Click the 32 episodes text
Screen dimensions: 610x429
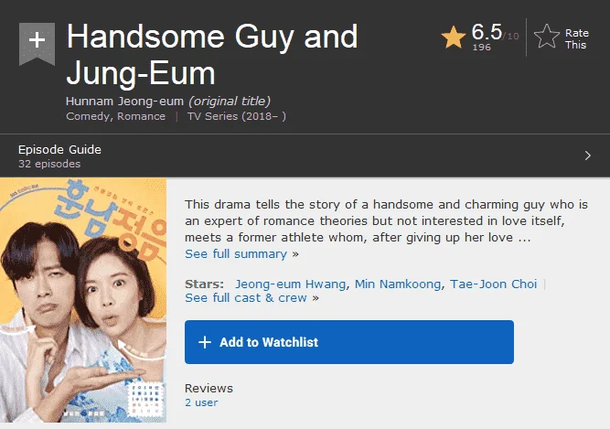pos(49,164)
